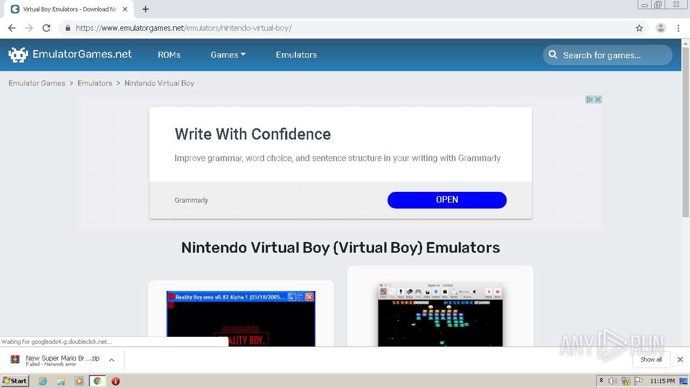Select the Virtual Boy Emulators browser tab
690x388 pixels.
click(70, 9)
